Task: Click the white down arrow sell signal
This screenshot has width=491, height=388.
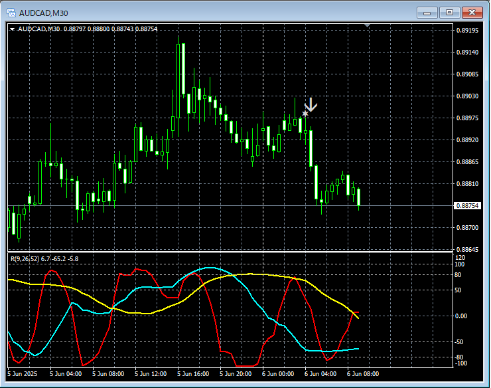Action: point(311,105)
